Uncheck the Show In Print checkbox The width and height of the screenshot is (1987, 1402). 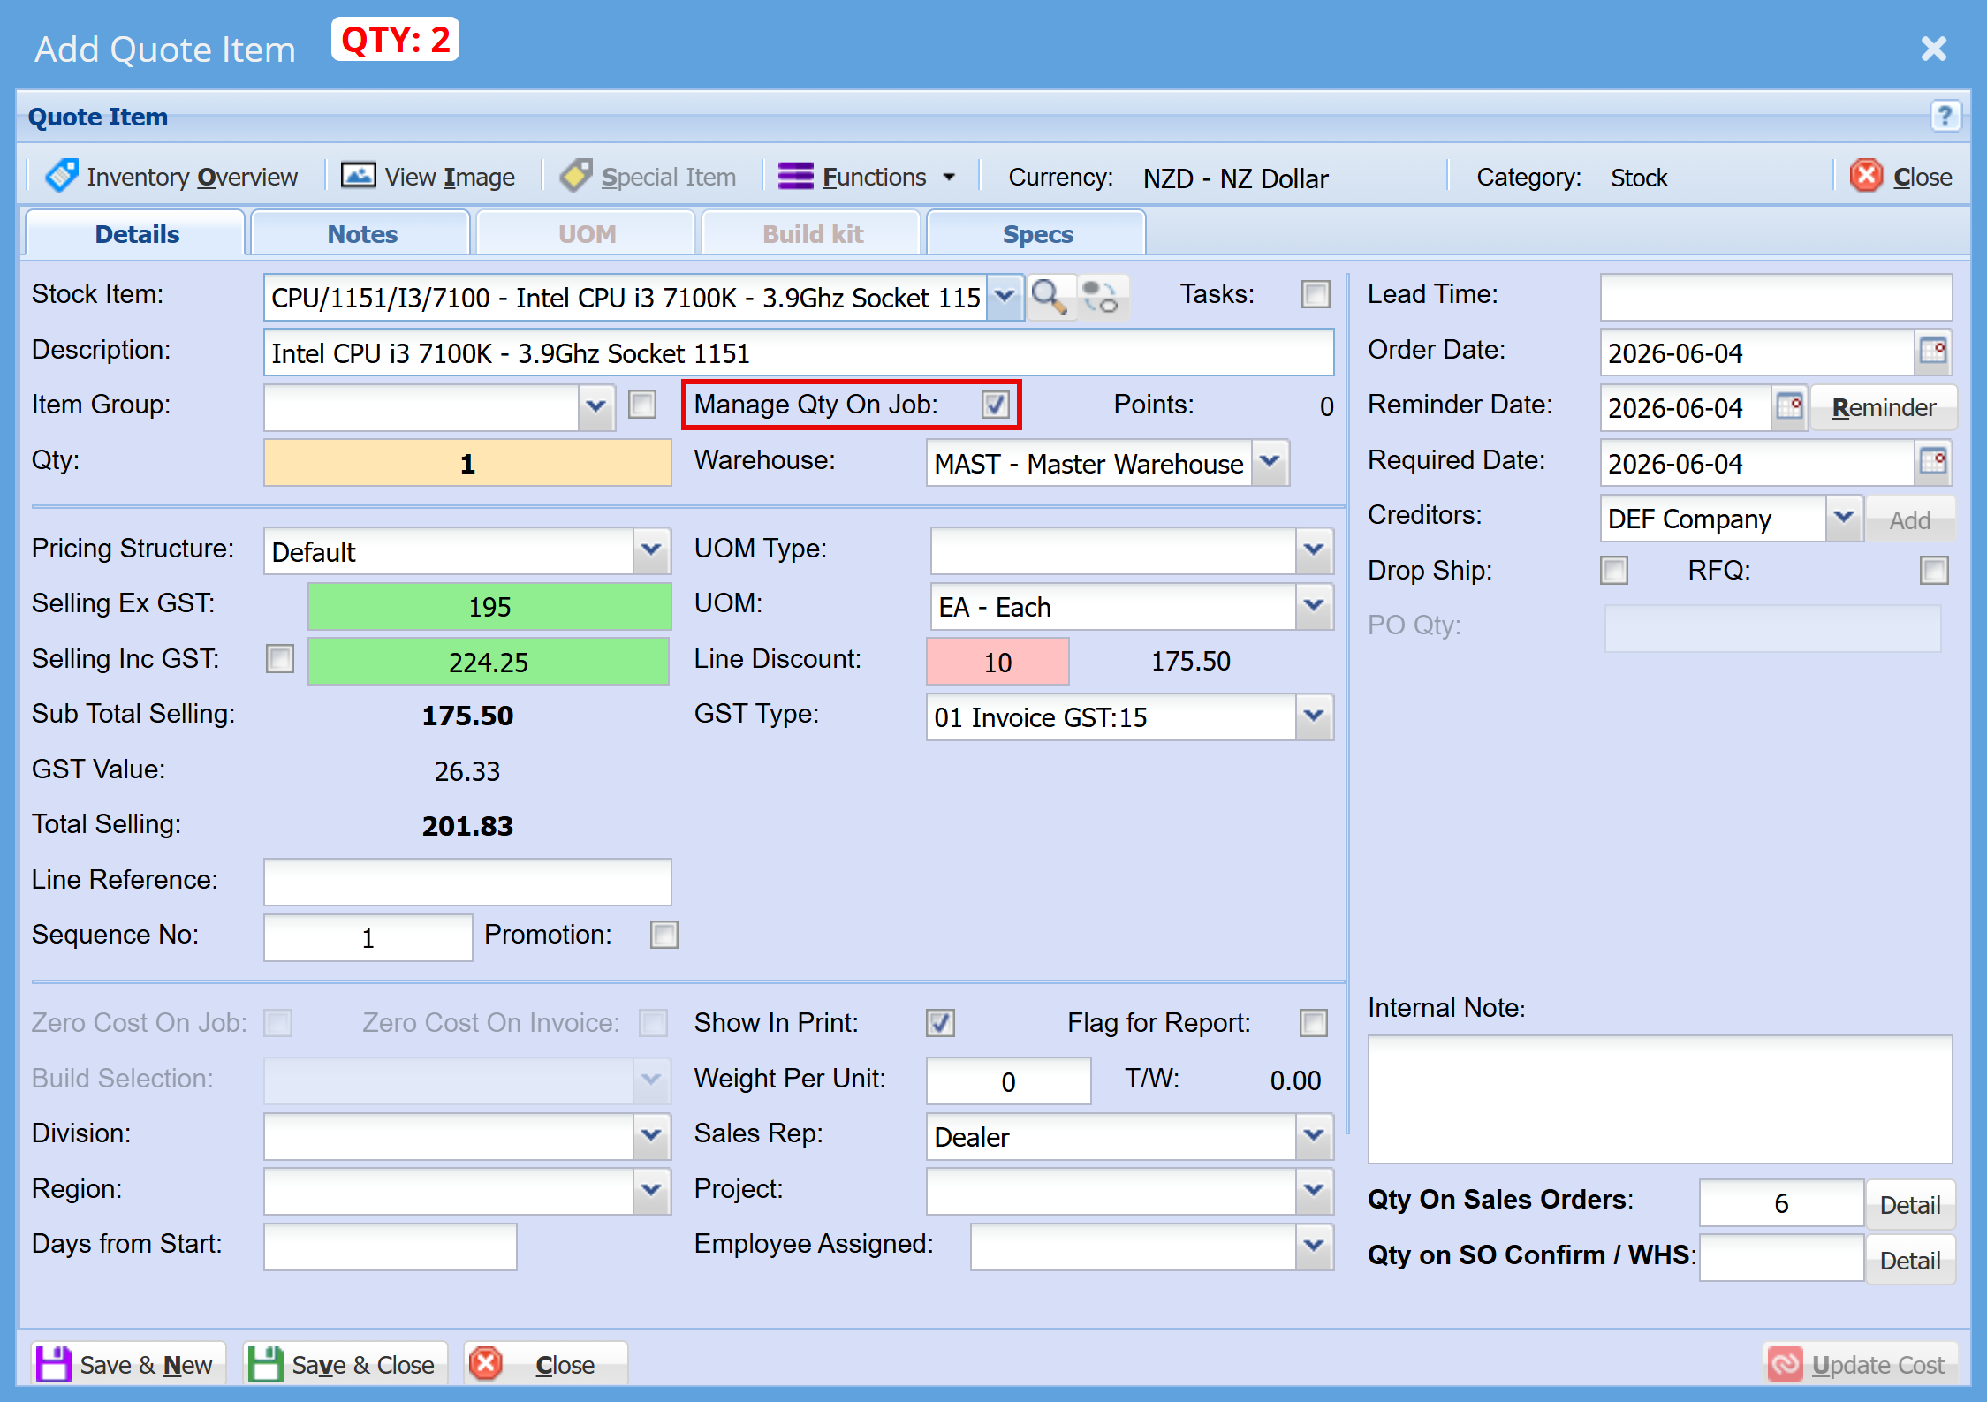tap(940, 1023)
